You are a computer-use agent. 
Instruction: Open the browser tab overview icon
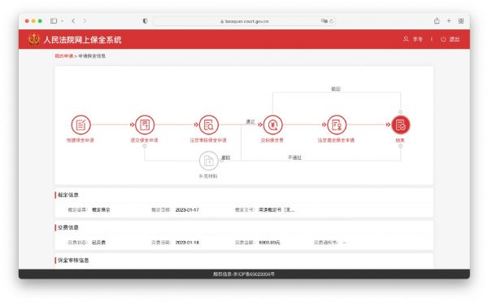[x=461, y=21]
